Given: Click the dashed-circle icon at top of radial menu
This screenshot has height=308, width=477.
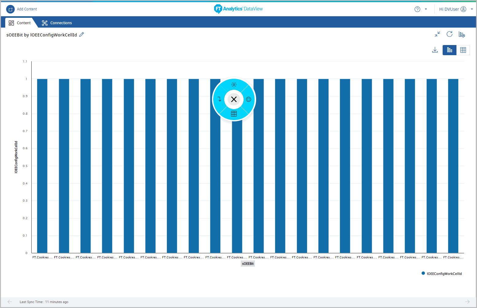Looking at the screenshot, I should (x=234, y=85).
